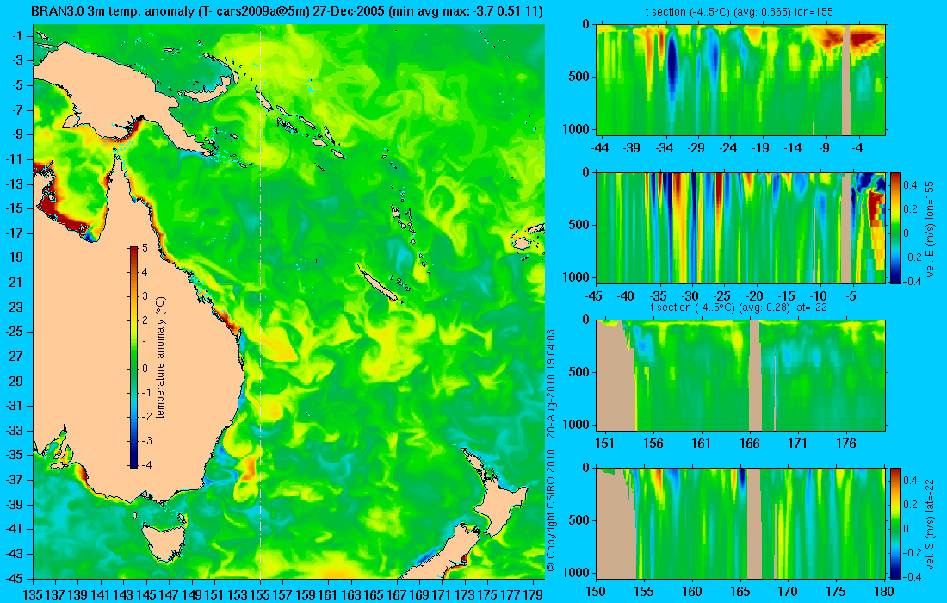The height and width of the screenshot is (603, 947).
Task: Click the '179' longitude tick on main map
Action: coord(533,594)
